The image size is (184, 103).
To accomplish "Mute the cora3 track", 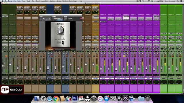I will [180, 56].
